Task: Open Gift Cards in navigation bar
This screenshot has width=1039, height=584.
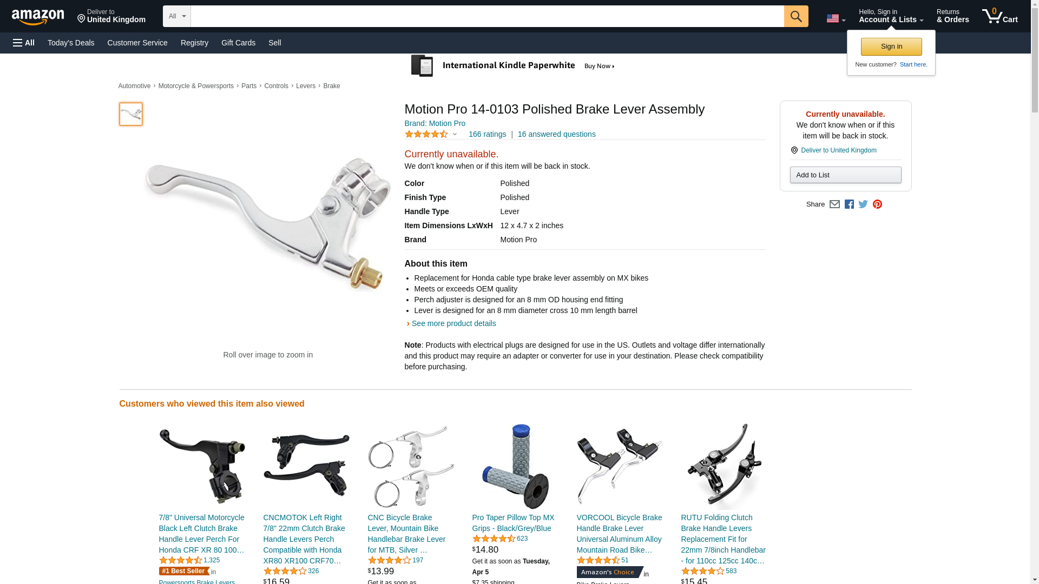Action: click(238, 43)
